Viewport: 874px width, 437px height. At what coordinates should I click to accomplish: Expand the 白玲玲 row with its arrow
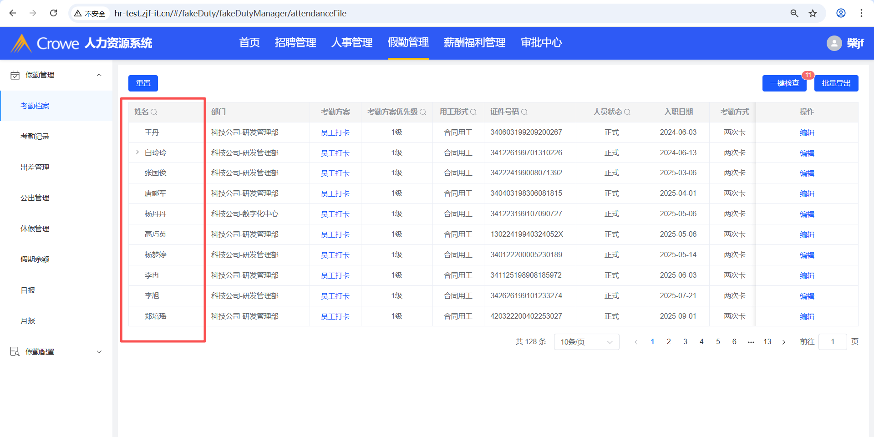click(137, 152)
